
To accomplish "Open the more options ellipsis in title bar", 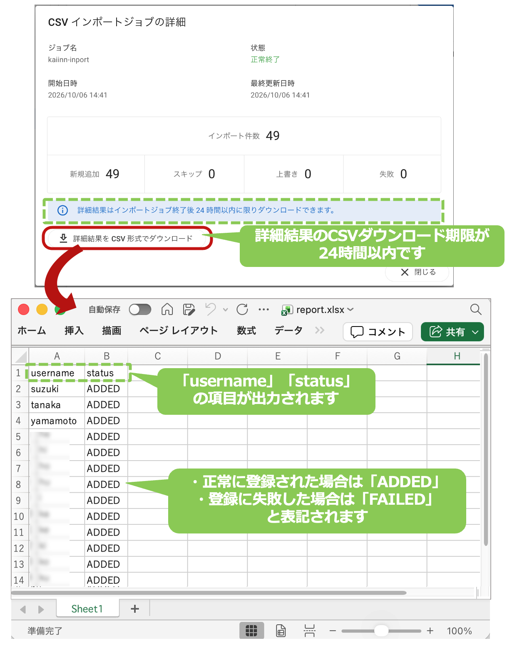I will pos(263,309).
